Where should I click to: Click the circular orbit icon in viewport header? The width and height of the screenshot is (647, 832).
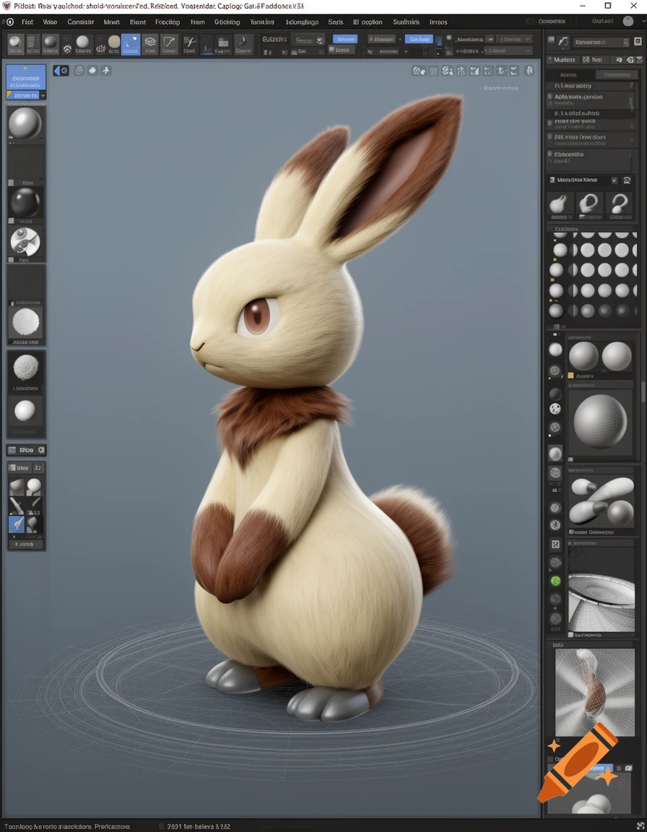pos(79,70)
